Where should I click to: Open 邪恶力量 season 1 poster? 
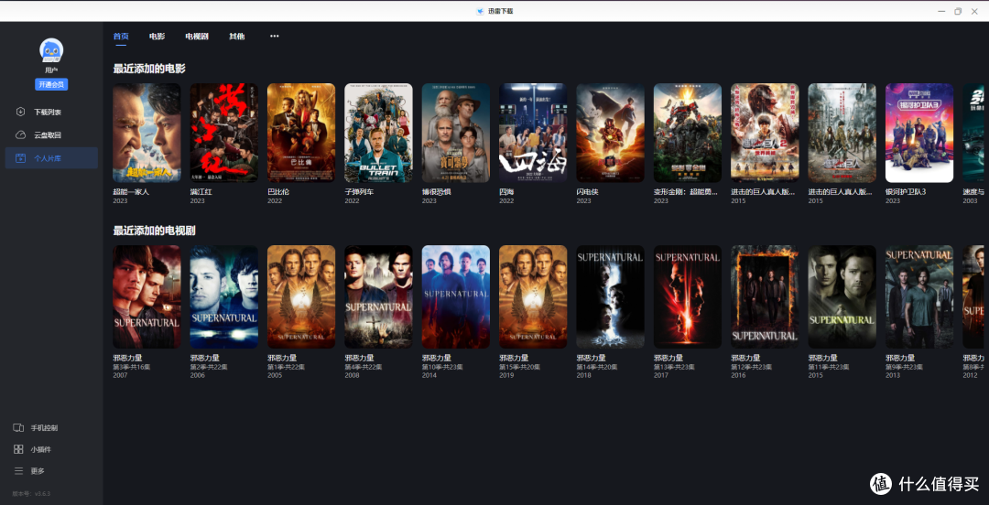[x=301, y=296]
